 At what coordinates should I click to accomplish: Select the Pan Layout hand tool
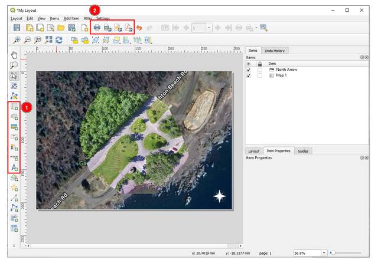[x=14, y=55]
